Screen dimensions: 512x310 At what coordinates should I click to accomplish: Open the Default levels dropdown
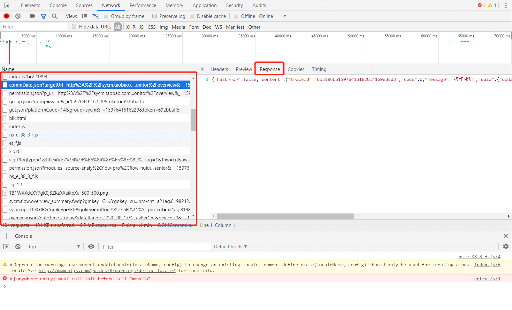click(x=231, y=246)
